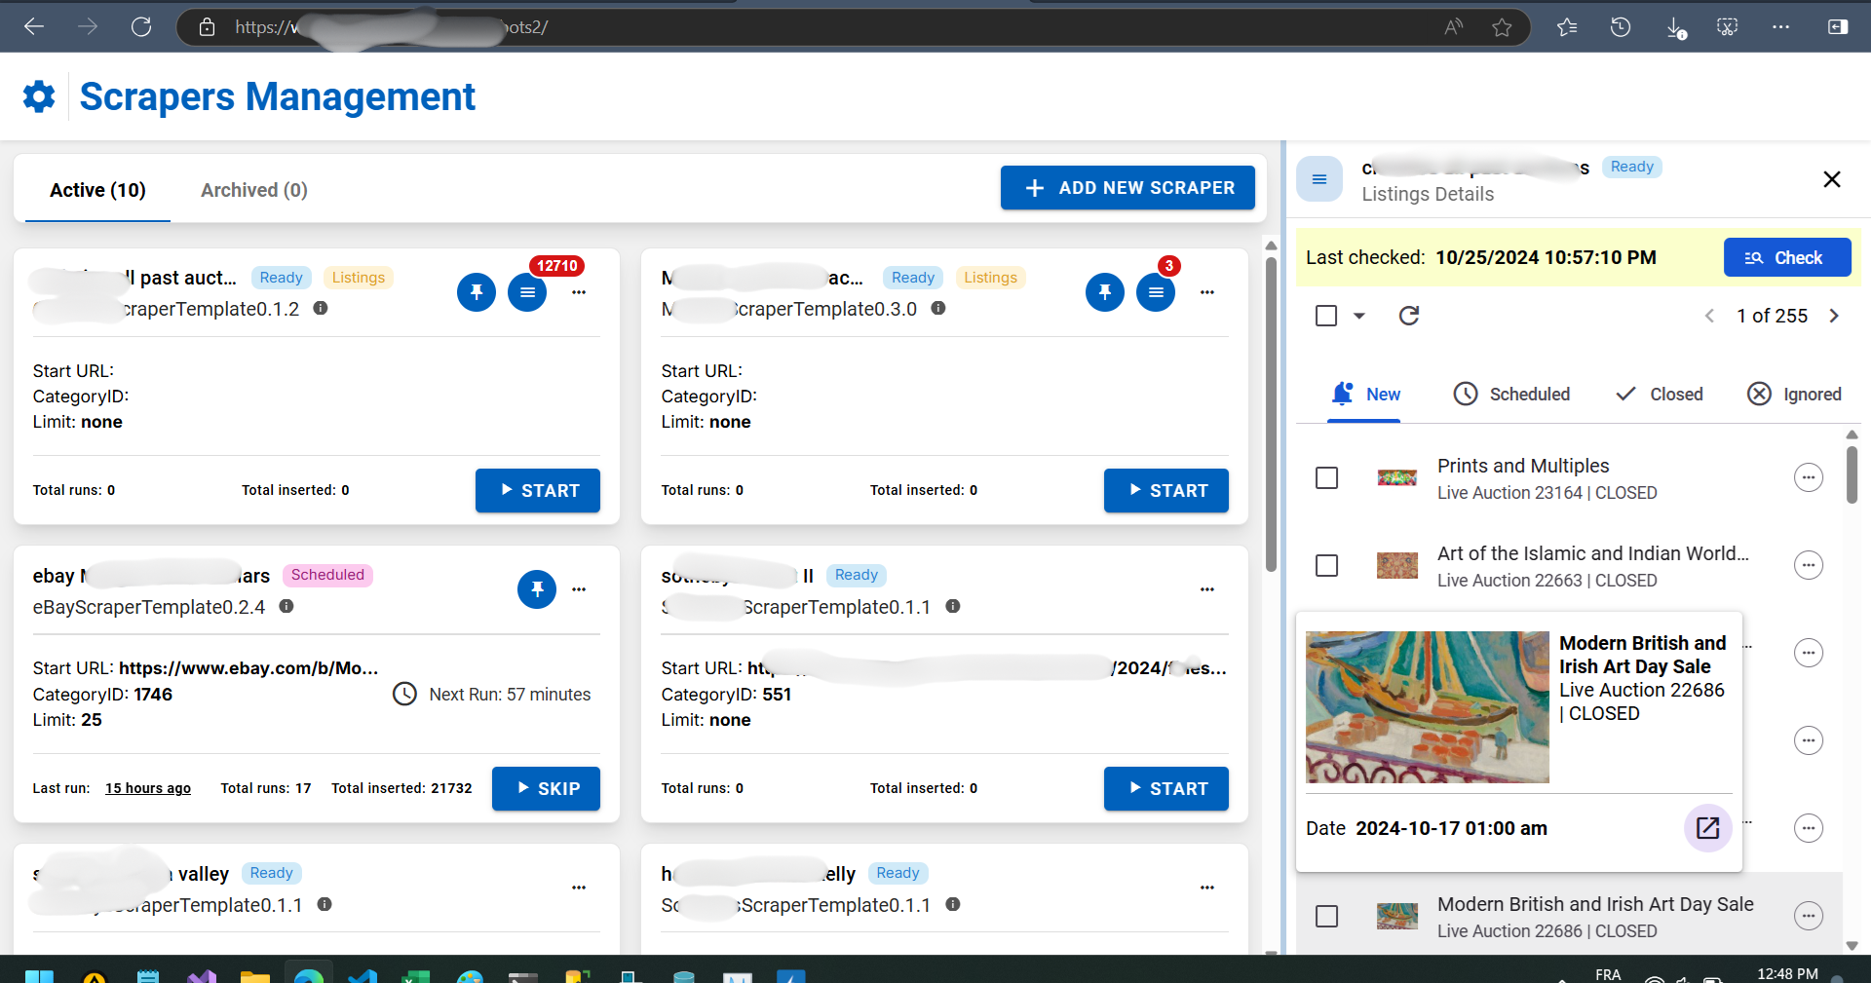Open more options on 'elly' scraper card
Viewport: 1871px width, 983px height.
(1207, 888)
